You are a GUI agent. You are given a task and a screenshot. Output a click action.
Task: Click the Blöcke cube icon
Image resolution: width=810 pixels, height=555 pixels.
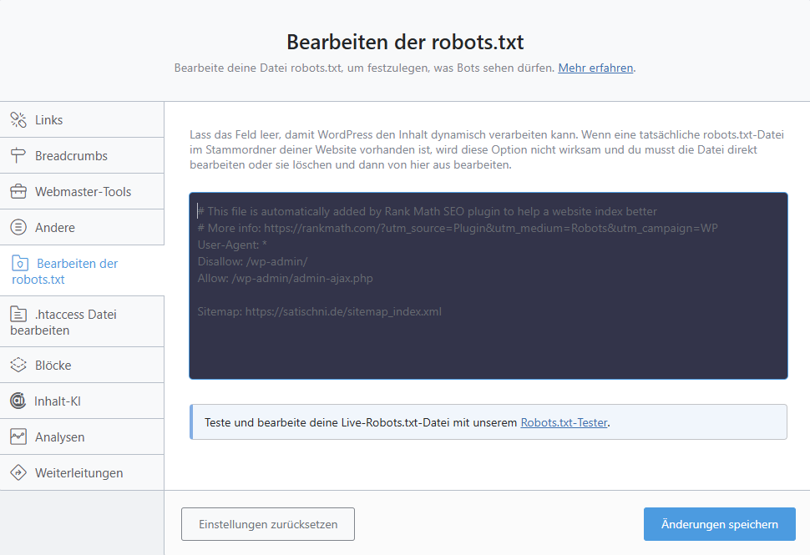tap(18, 365)
